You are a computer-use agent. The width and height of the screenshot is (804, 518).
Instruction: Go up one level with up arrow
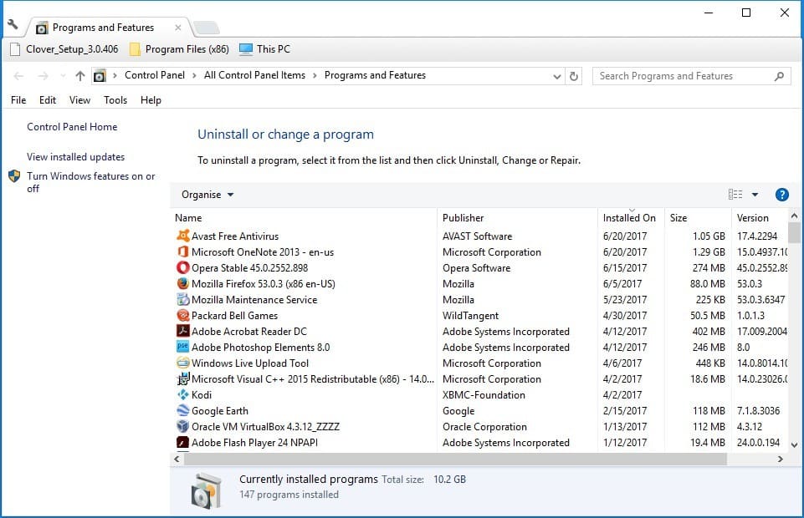point(80,76)
